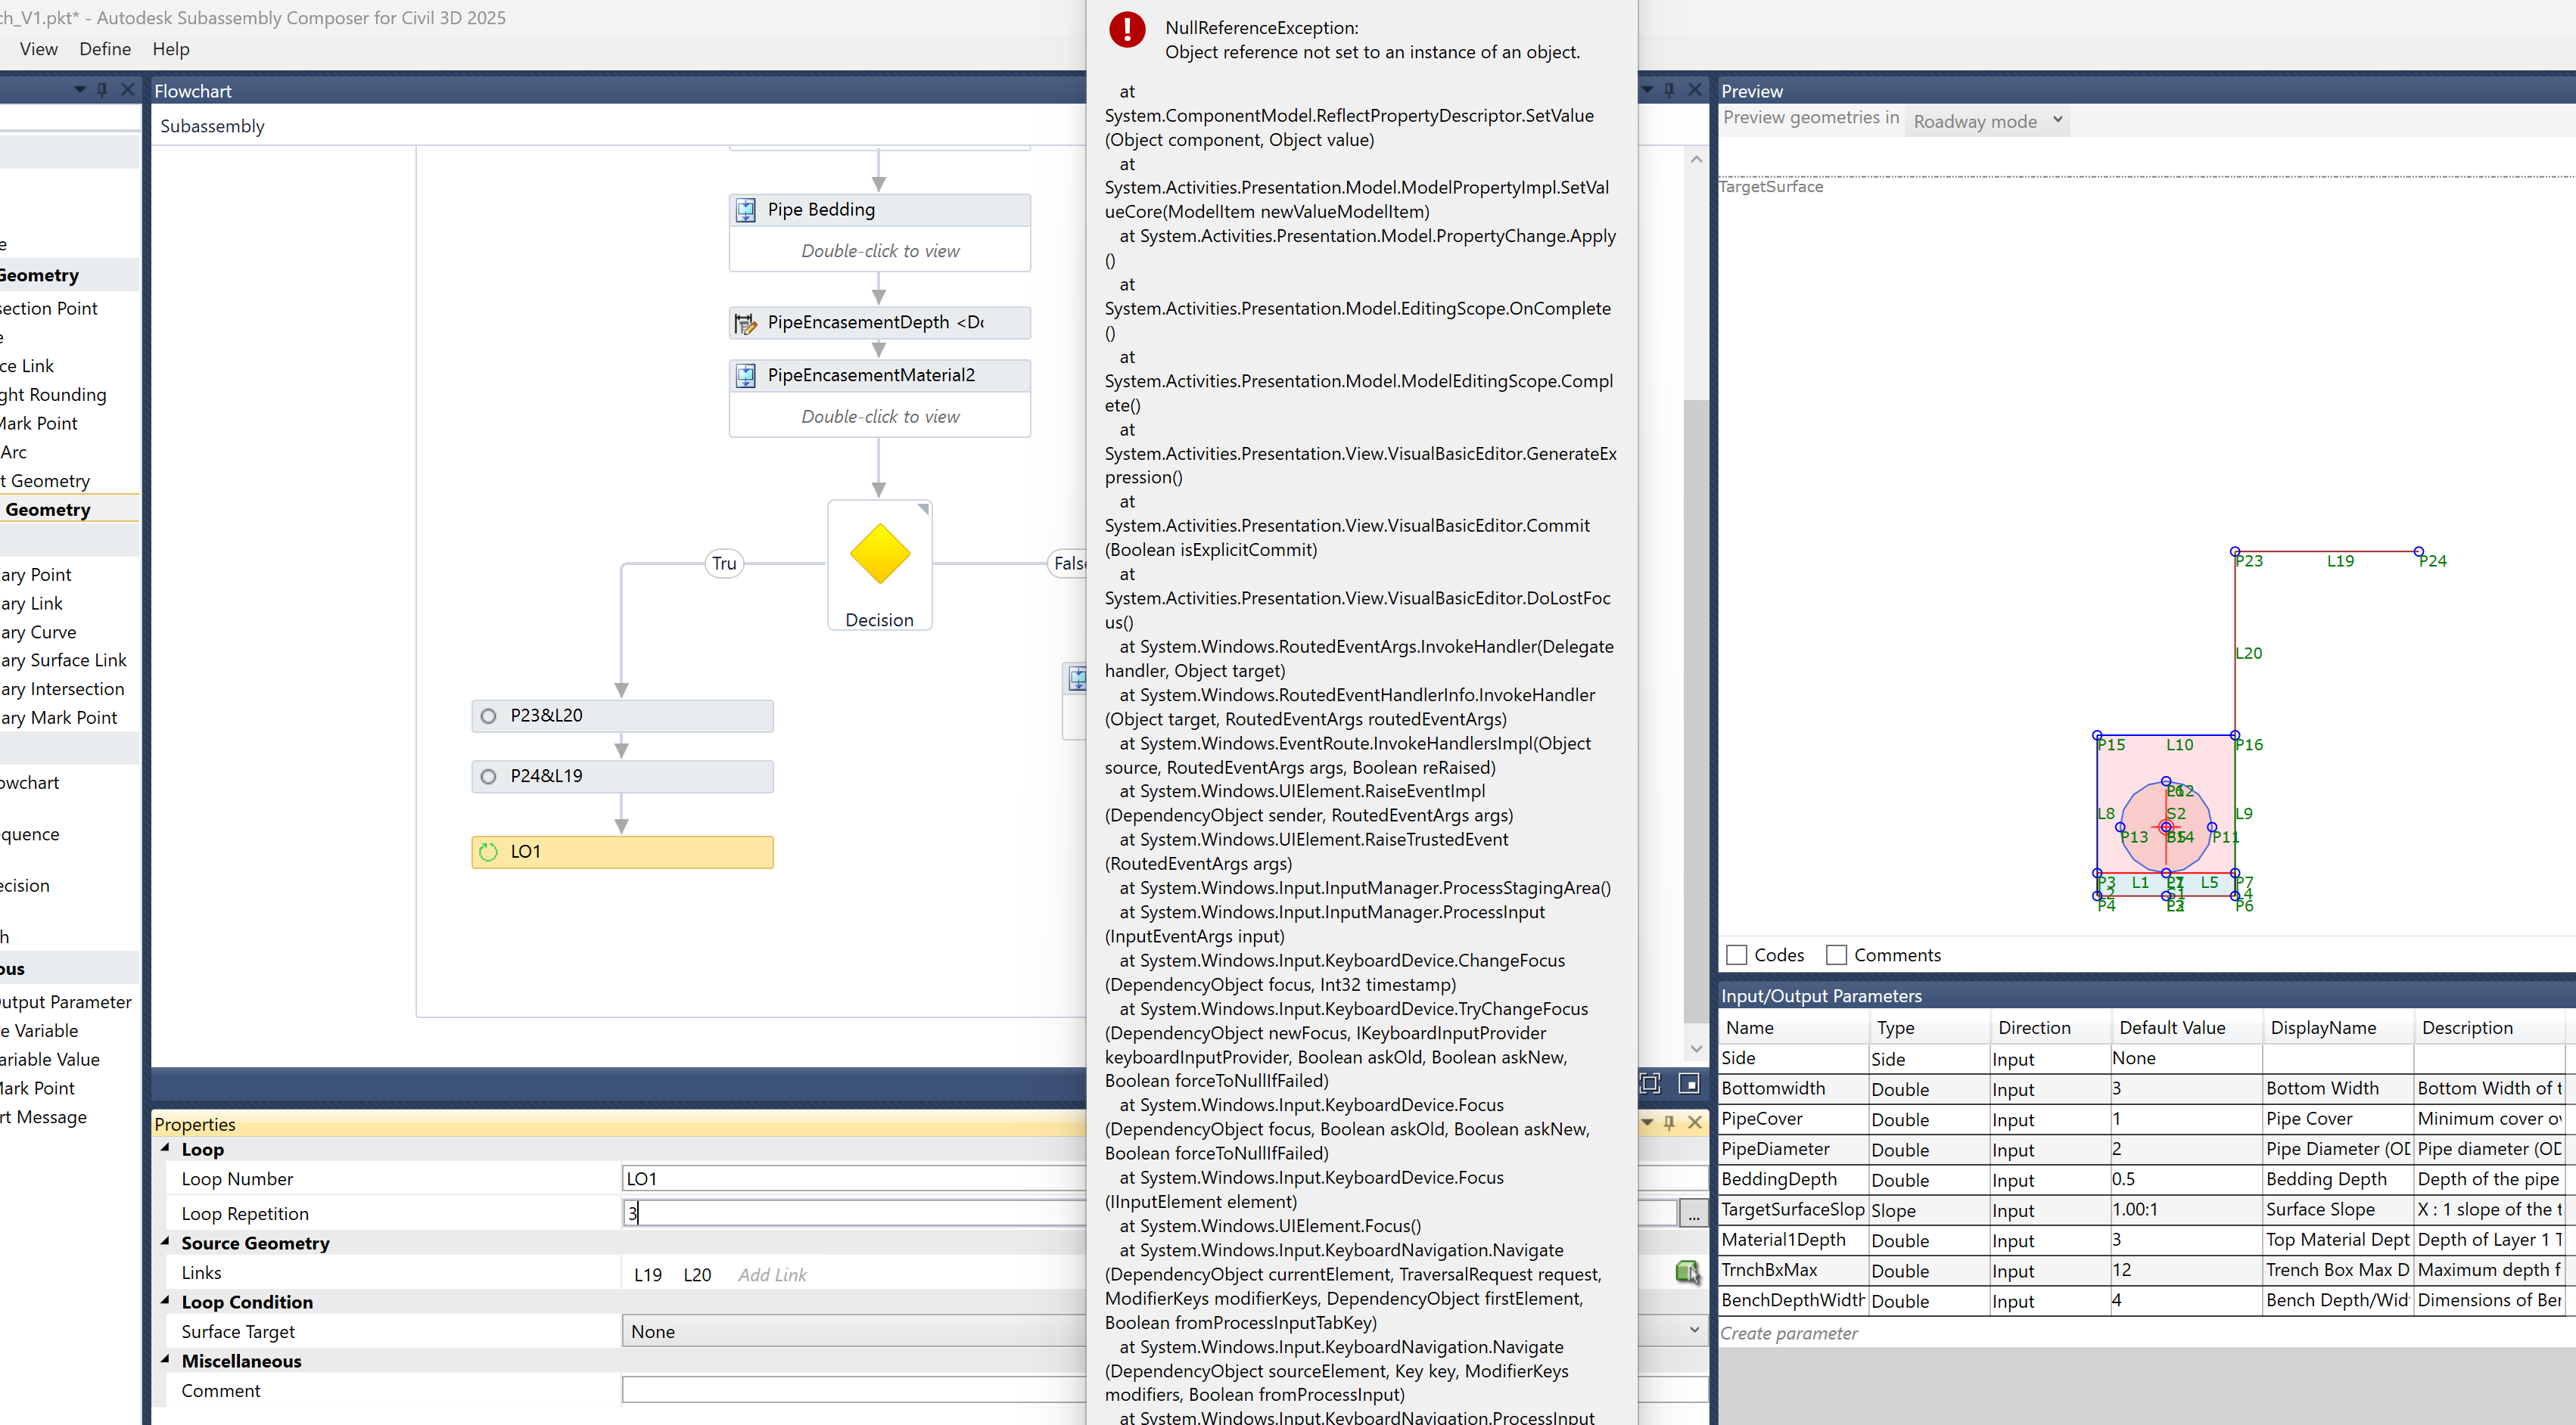The image size is (2576, 1425).
Task: Collapse the Source Geometry property group
Action: [x=166, y=1242]
